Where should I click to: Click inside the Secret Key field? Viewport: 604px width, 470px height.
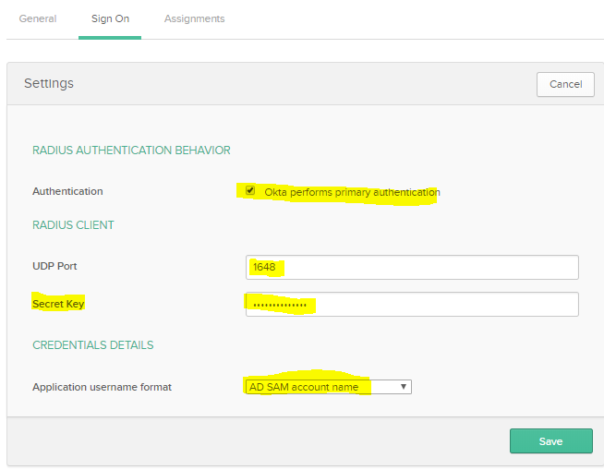tap(412, 304)
